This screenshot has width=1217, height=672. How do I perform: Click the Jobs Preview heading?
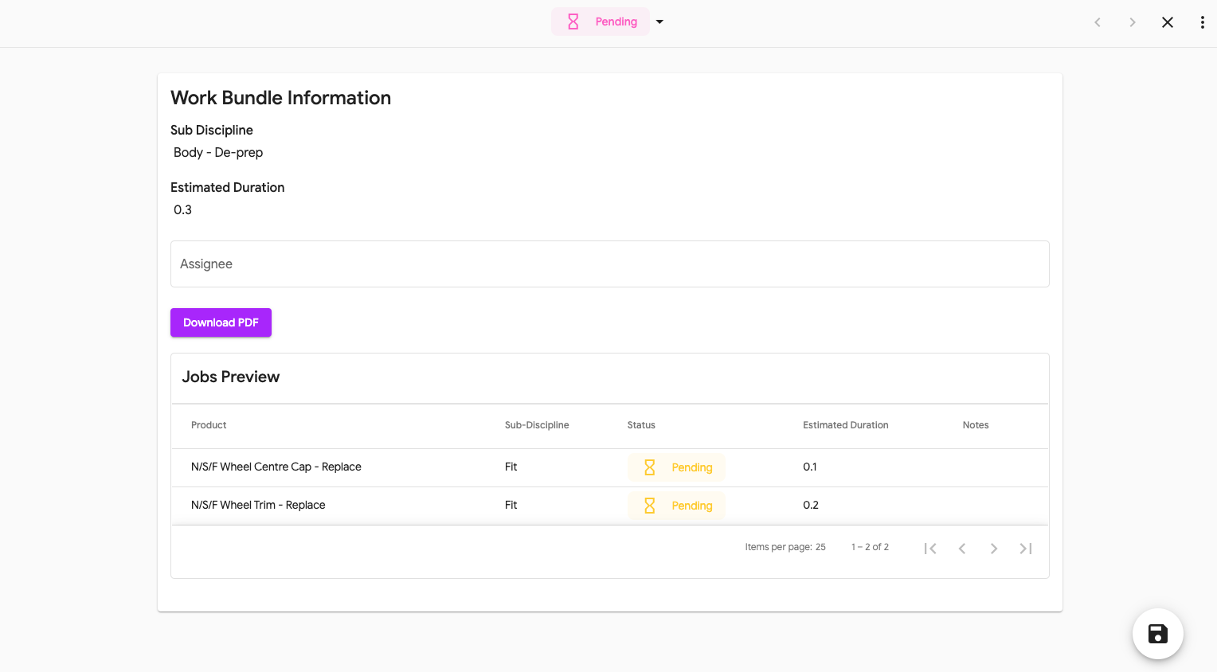[x=231, y=377]
